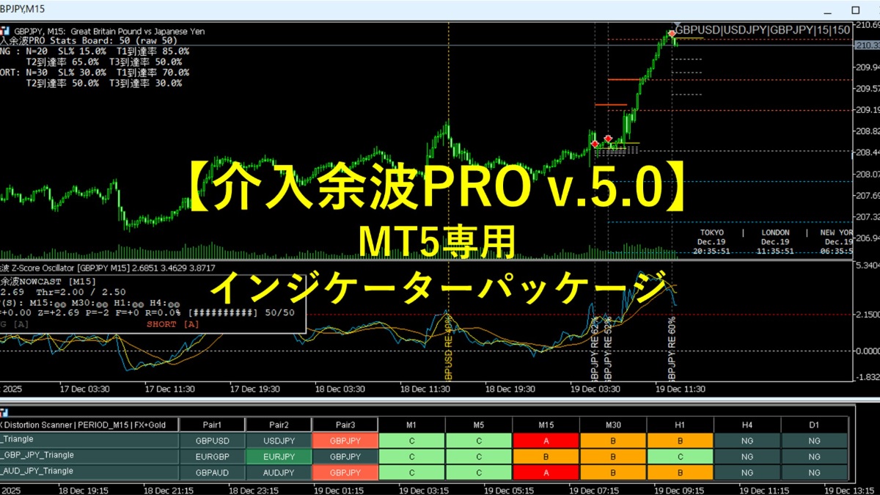Screen dimensions: 880x495
Task: Click the D1 NG cell in the GBP_JPY row
Action: point(814,456)
